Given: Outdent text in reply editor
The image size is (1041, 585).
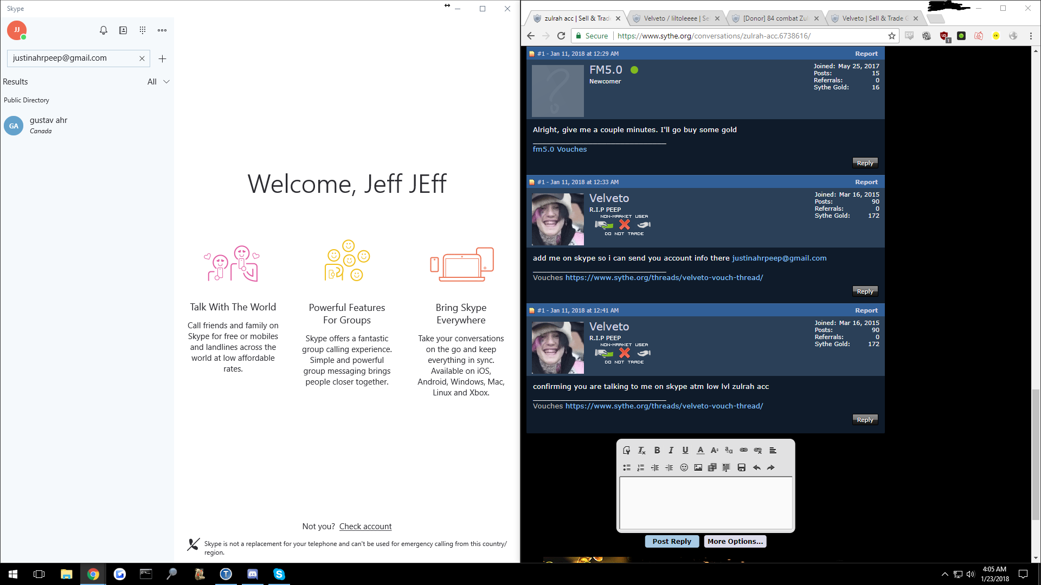Looking at the screenshot, I should coord(655,467).
